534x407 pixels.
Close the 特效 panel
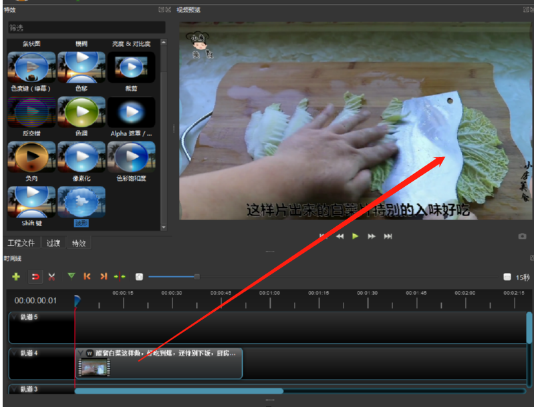(x=168, y=9)
